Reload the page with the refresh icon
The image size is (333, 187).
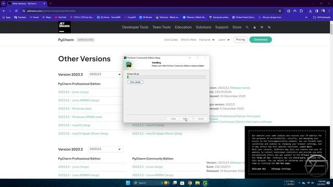coord(16,11)
